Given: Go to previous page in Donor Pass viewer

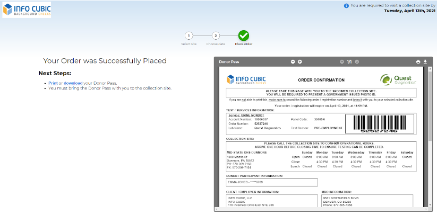Looking at the screenshot, I should pos(342,61).
